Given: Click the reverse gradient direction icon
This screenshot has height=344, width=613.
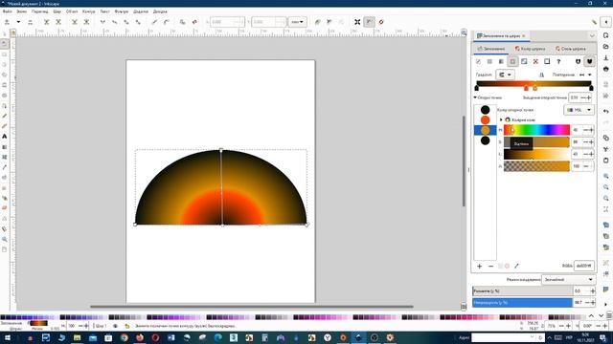Looking at the screenshot, I should point(541,75).
